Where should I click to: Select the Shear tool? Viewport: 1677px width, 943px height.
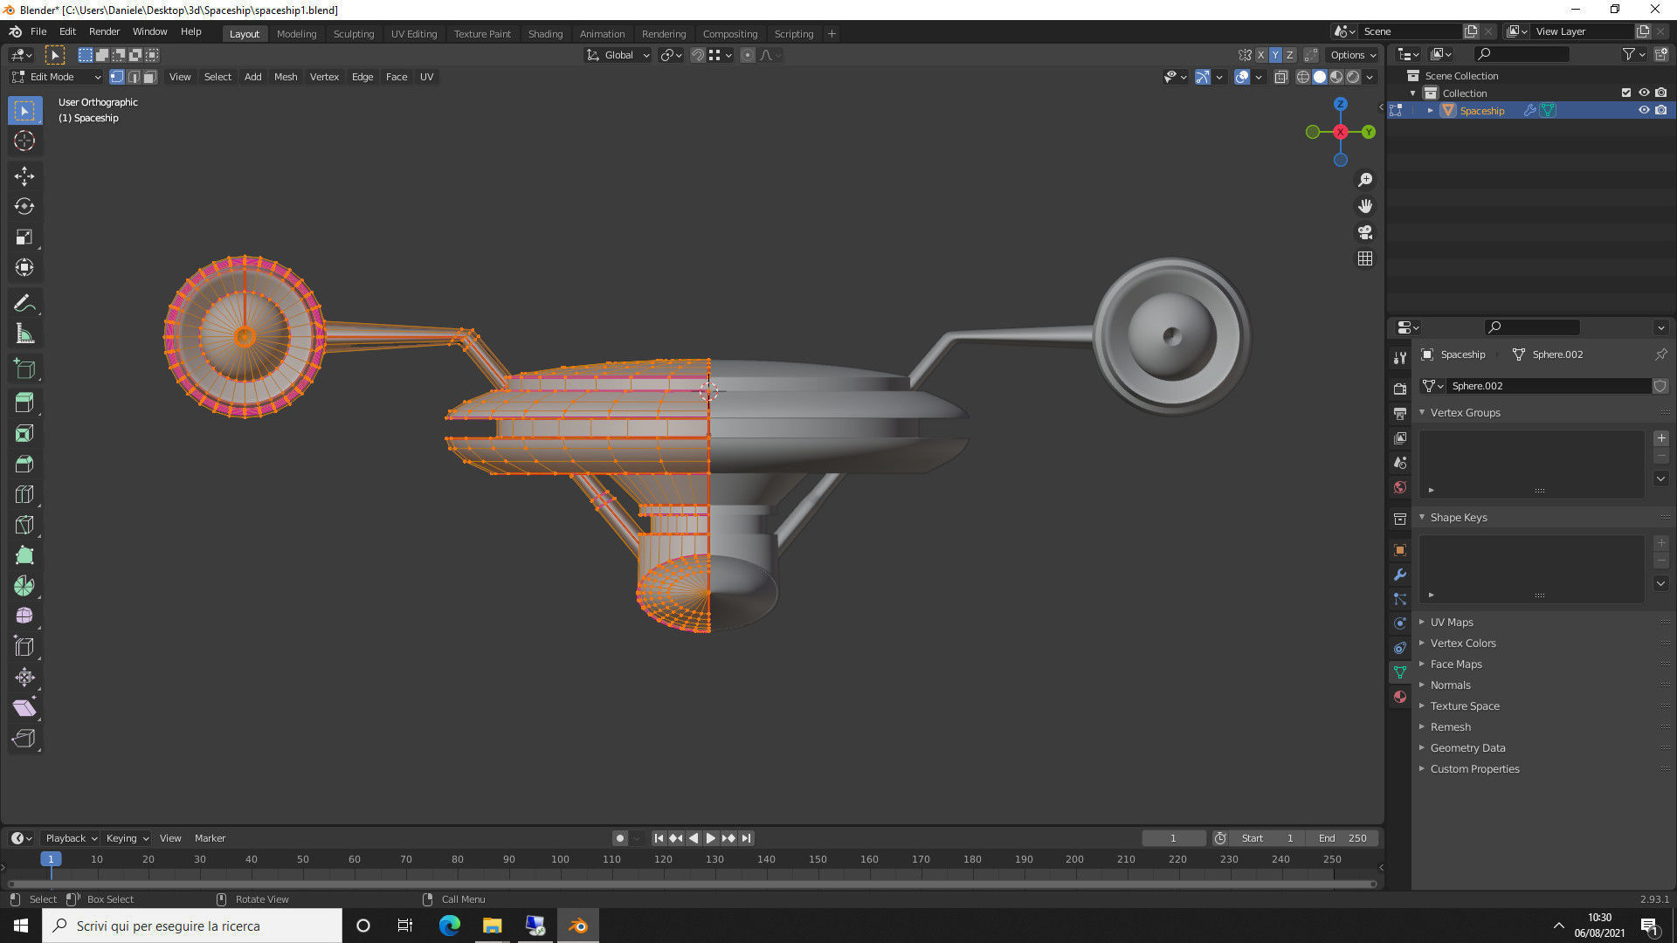coord(24,708)
